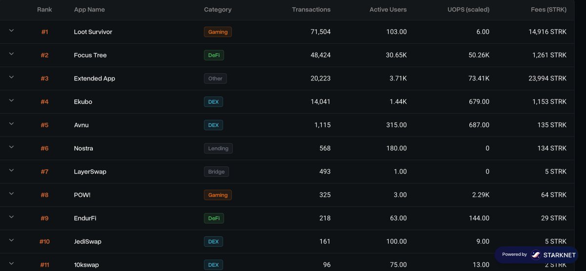Viewport: 586px width, 271px height.
Task: Expand the POW! row chevron
Action: point(11,194)
